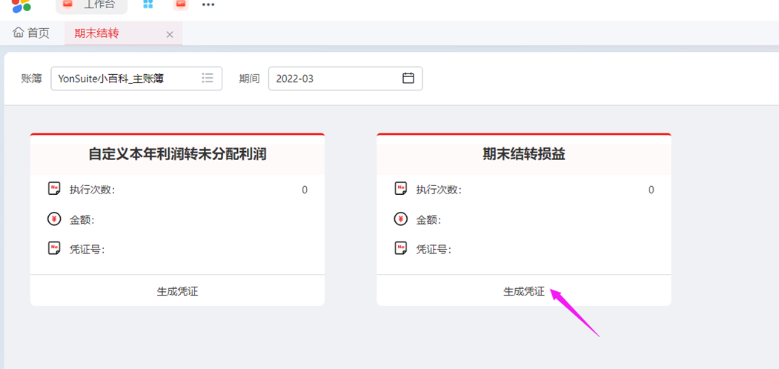Screen dimensions: 779x369
Task: Click the 执行次数 value 0 in 自定义本年利润转未分配利润 card
Action: 305,190
